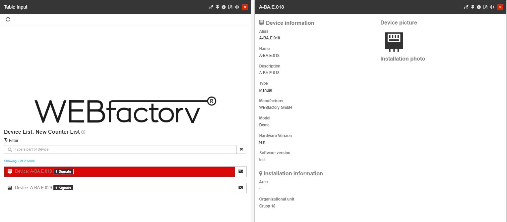Screen dimensions: 507x222
Task: Click the info icon next to New Counter List
Action: [x=83, y=132]
